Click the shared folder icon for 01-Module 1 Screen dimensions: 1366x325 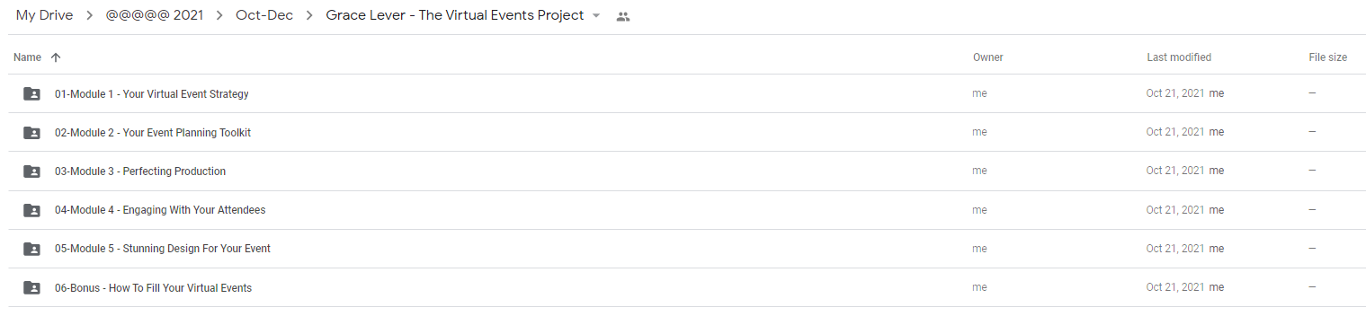pyautogui.click(x=31, y=94)
